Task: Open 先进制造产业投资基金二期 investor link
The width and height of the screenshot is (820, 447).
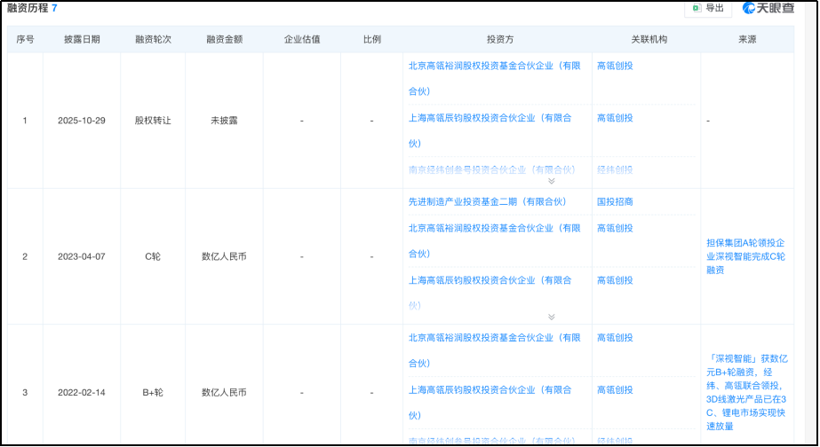Action: click(x=487, y=202)
